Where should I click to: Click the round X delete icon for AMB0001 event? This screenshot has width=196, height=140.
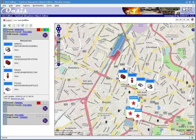[45, 35]
